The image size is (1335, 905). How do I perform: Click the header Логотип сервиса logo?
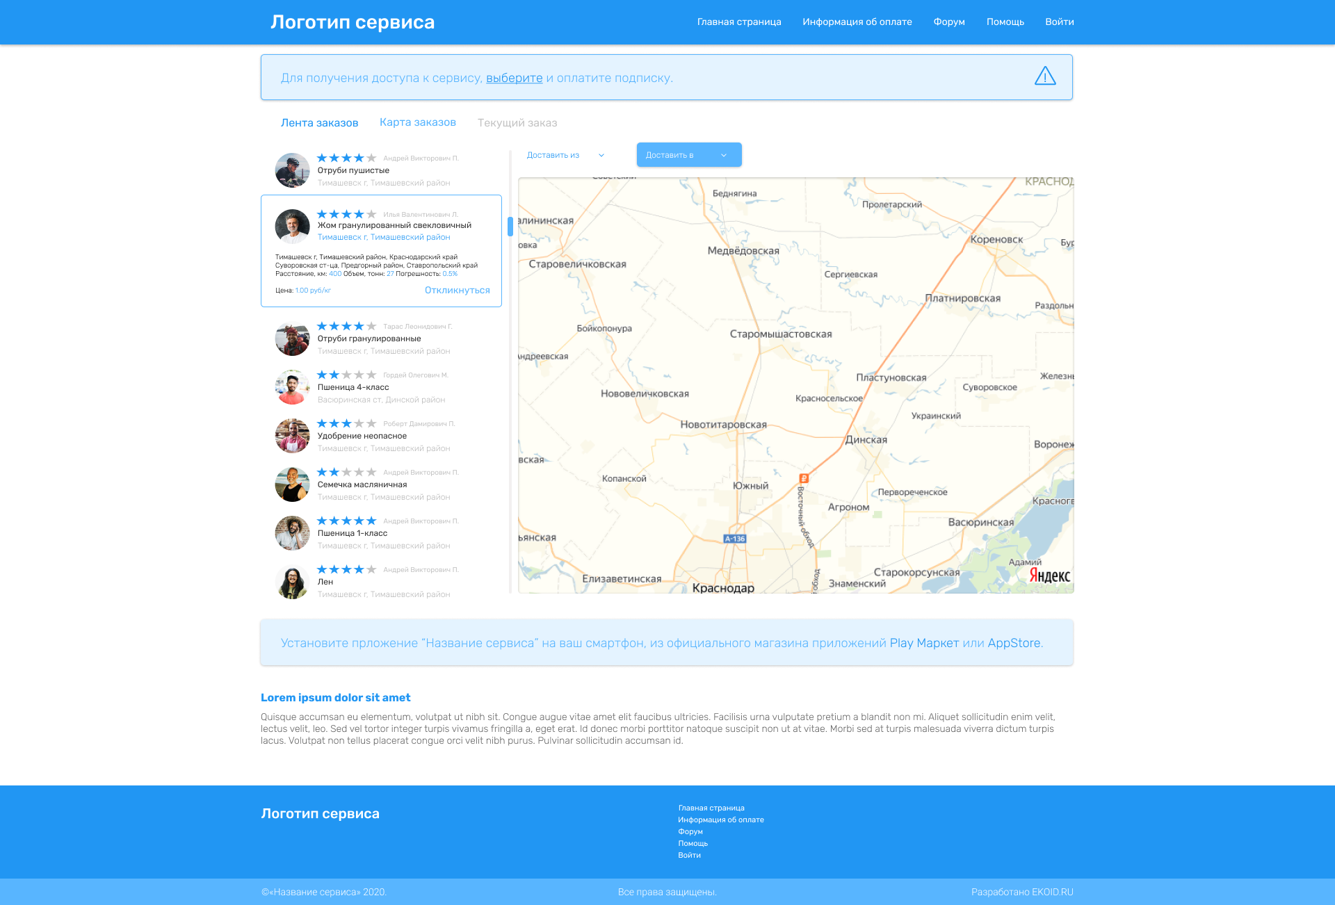coord(353,22)
